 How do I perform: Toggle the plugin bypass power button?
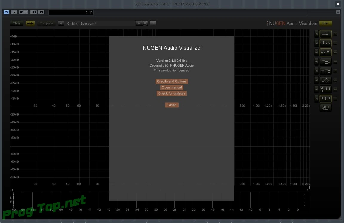pos(6,12)
